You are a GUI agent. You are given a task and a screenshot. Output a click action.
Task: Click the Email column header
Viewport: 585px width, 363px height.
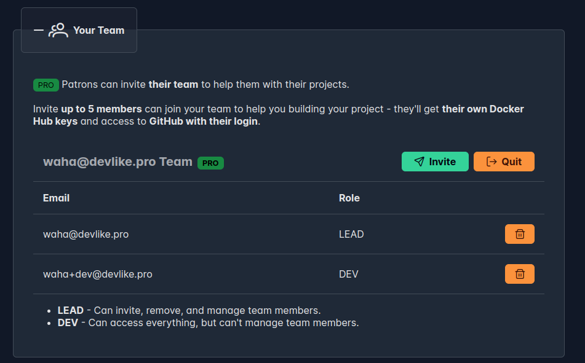click(57, 198)
